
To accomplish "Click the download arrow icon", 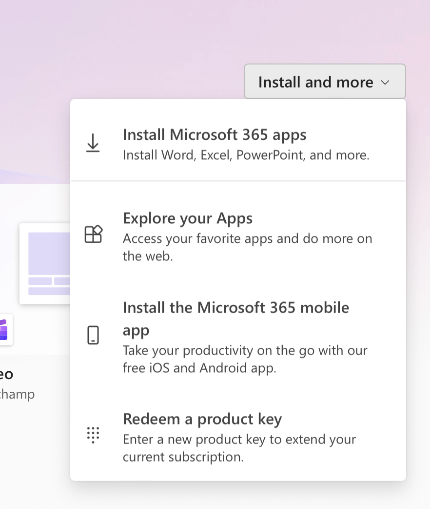I will pos(93,143).
